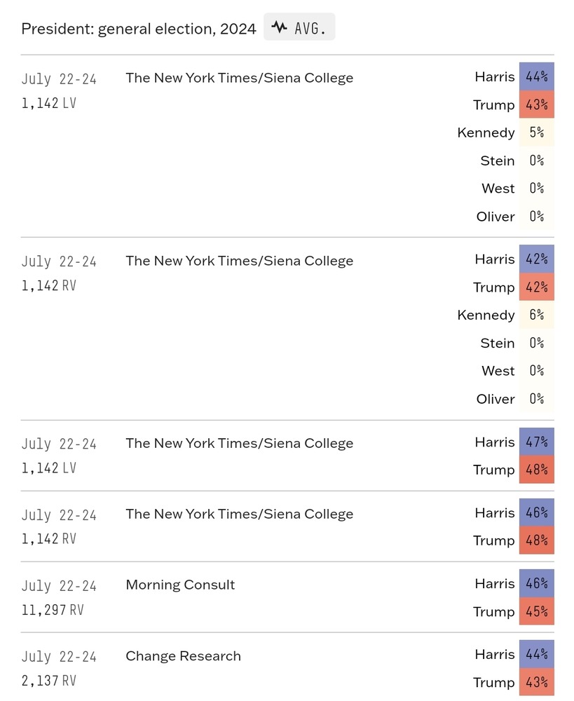The height and width of the screenshot is (701, 574).
Task: Click the Trump 45% cell in the Morning Consult row
Action: point(536,611)
